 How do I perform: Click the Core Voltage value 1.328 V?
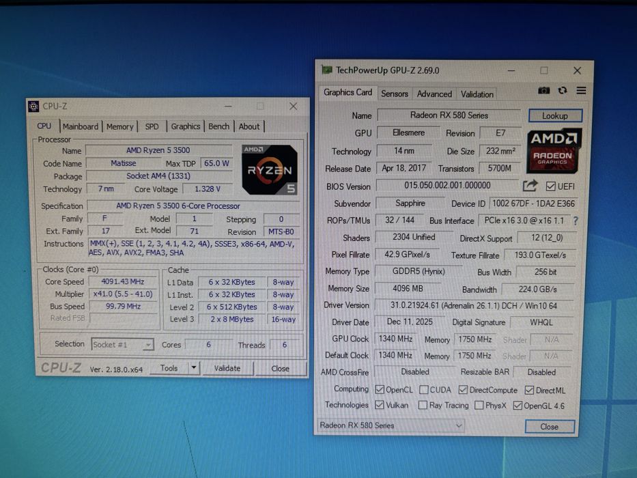pos(207,189)
